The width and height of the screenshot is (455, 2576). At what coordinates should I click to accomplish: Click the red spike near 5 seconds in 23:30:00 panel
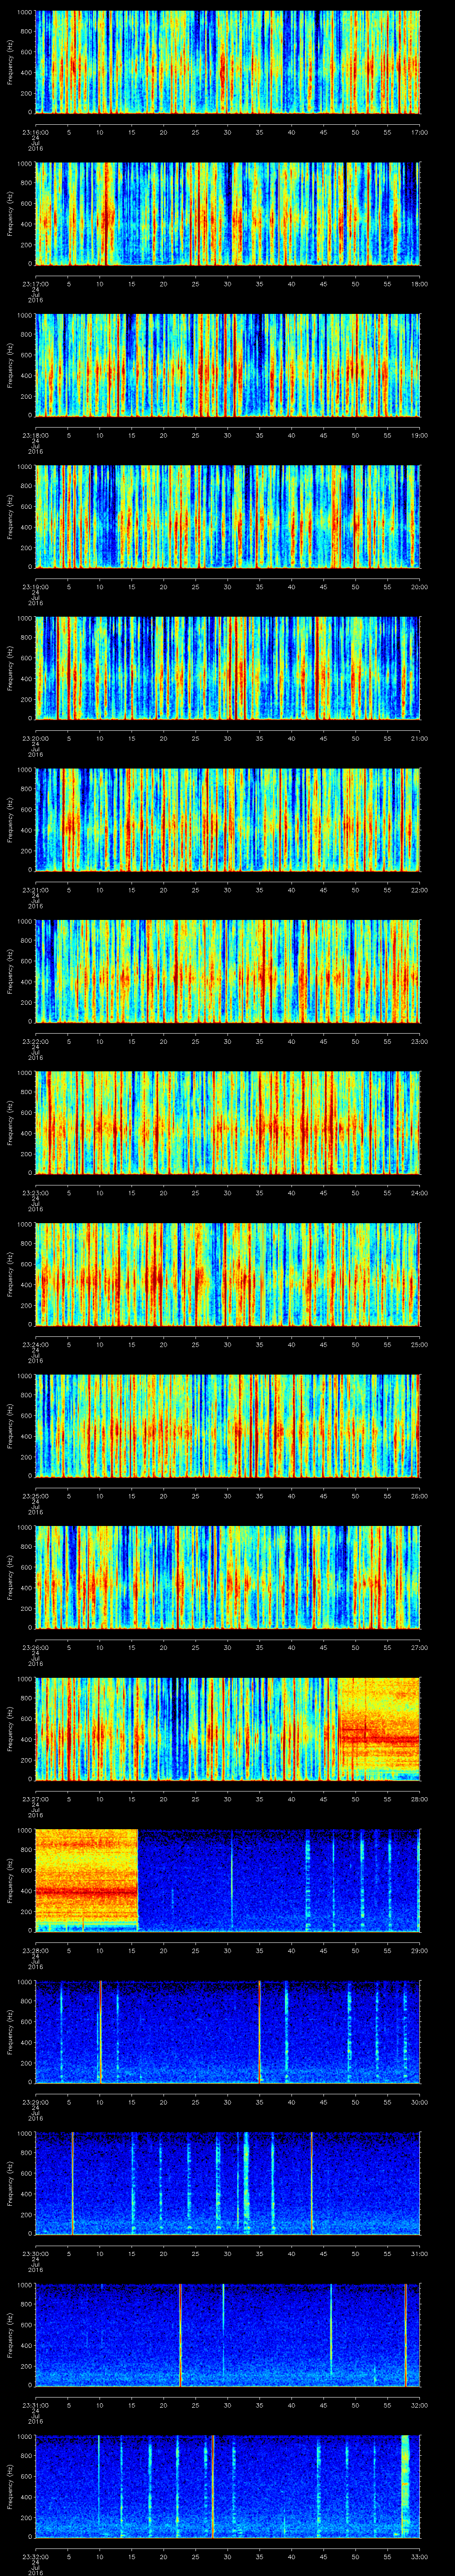point(72,2183)
